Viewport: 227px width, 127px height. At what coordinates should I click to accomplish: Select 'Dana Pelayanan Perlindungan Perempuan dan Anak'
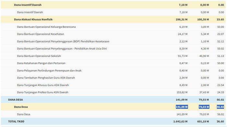point(49,70)
